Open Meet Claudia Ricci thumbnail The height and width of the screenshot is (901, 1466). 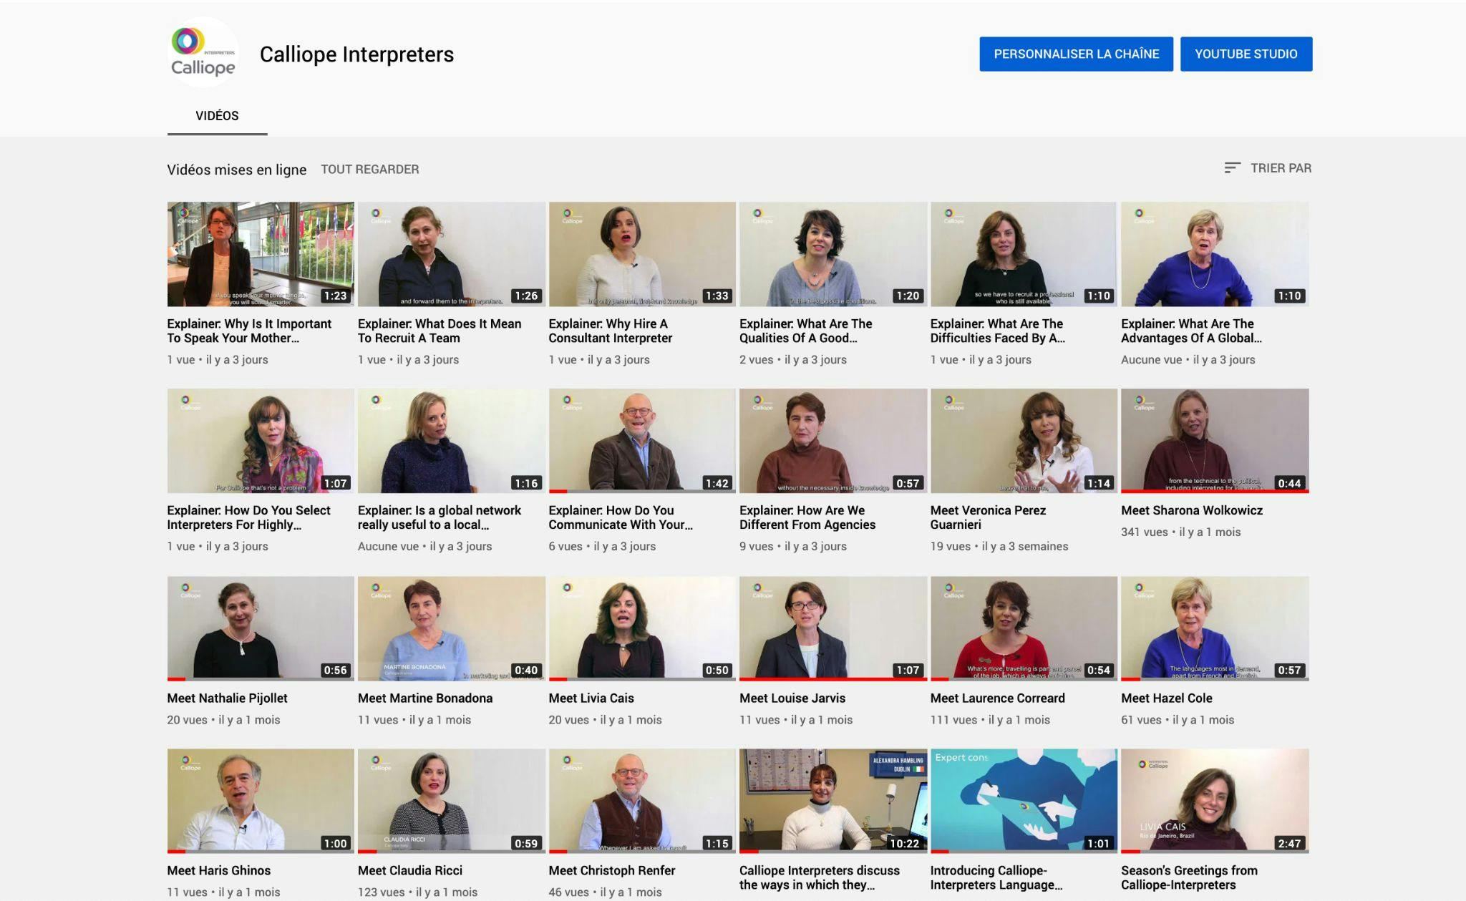coord(451,801)
